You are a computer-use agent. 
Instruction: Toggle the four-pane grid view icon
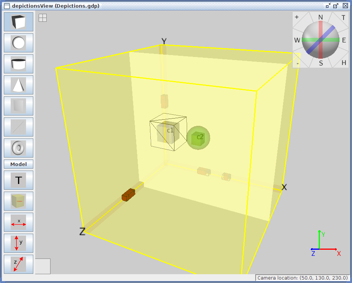[42, 18]
